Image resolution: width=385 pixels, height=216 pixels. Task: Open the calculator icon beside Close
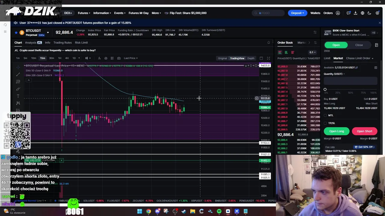click(x=376, y=45)
